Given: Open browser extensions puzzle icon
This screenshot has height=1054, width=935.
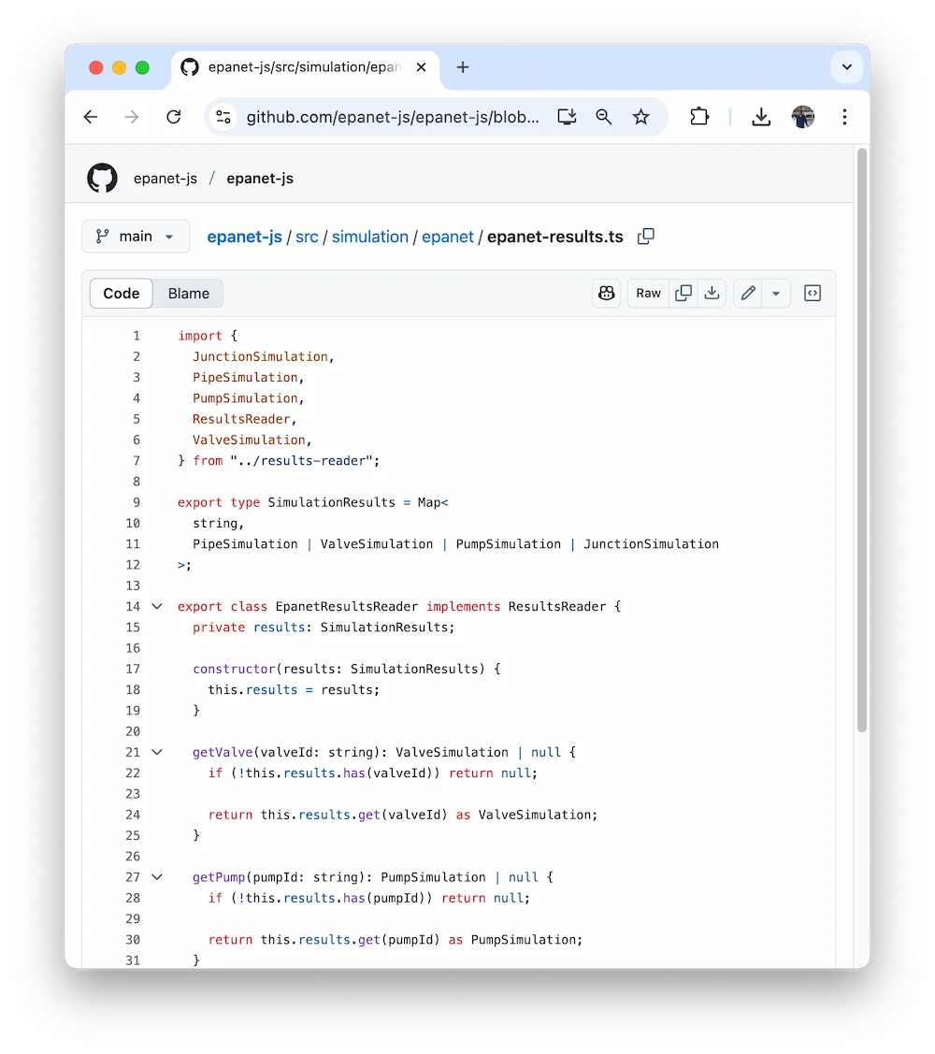Looking at the screenshot, I should coord(699,117).
